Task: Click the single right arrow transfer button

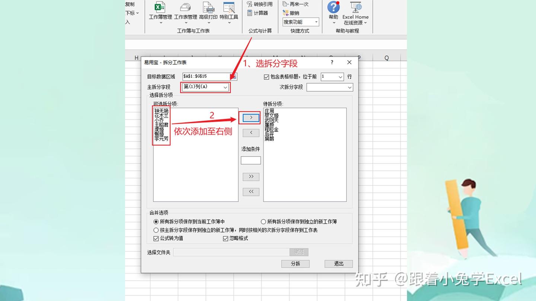Action: click(251, 118)
